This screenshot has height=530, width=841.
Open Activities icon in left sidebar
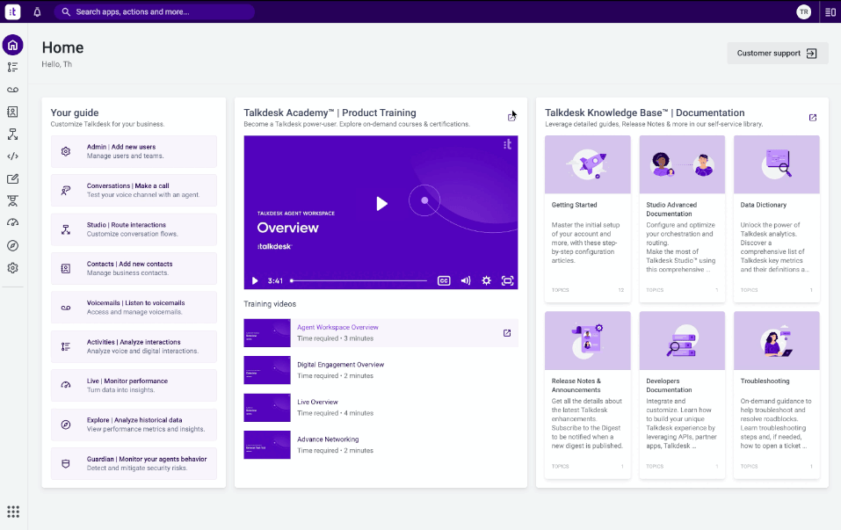click(x=13, y=67)
